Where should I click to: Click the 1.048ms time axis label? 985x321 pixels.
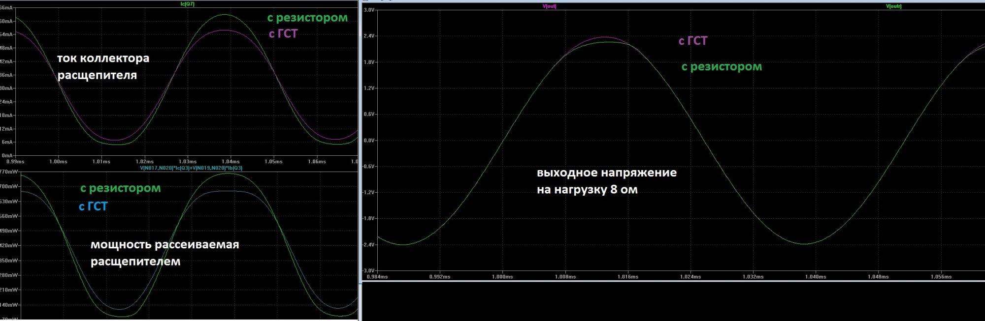tap(878, 277)
